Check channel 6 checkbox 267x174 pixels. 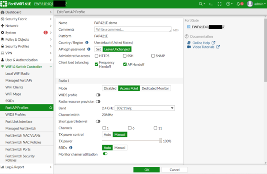pyautogui.click(x=130, y=128)
